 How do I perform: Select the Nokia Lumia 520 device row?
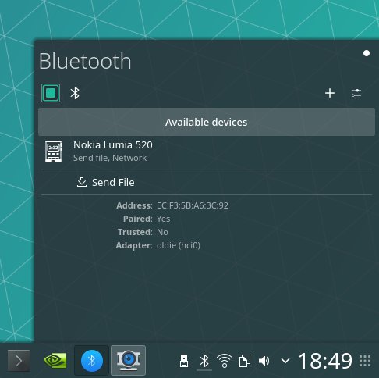coord(207,152)
